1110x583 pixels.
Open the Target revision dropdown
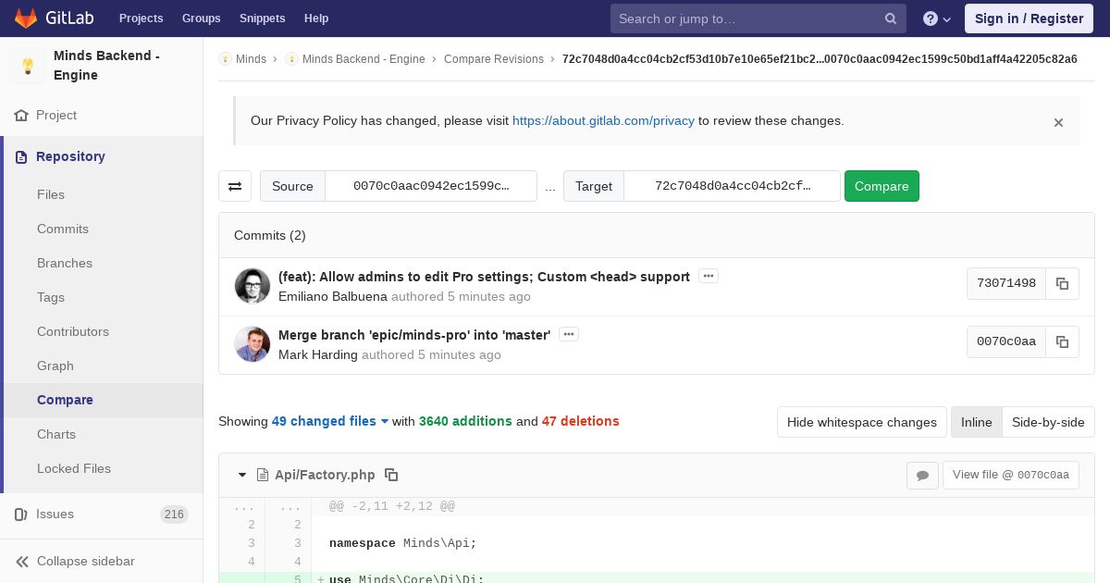click(x=733, y=186)
